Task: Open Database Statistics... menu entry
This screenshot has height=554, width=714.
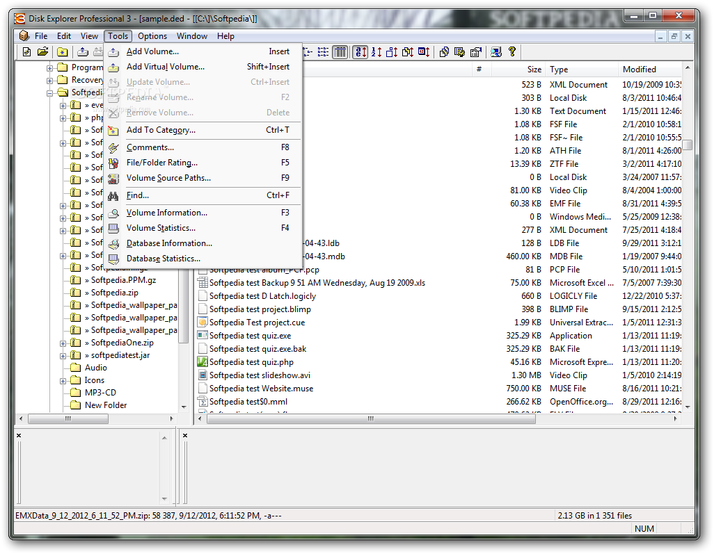Action: 203,259
